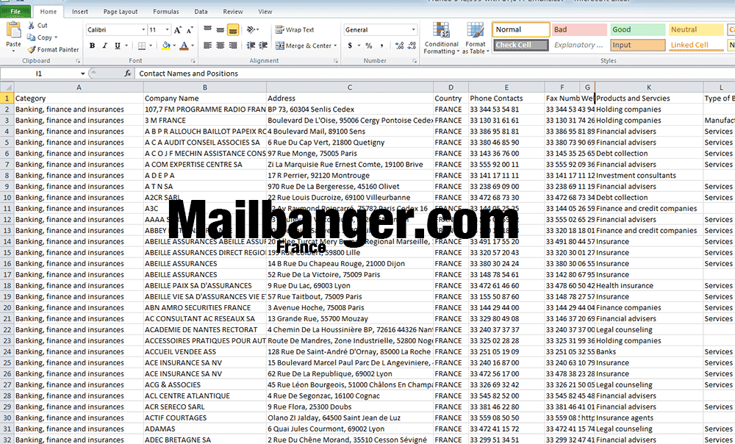Click the Orientation text rotation icon
735x444 pixels.
(x=251, y=29)
